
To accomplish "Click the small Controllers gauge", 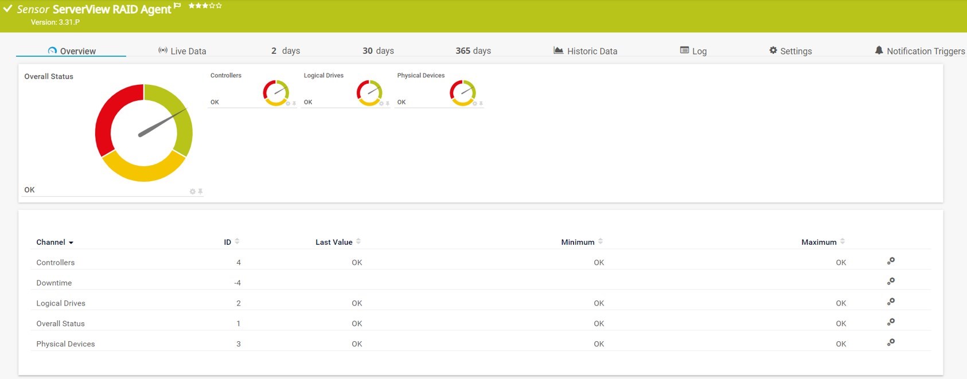I will 276,92.
